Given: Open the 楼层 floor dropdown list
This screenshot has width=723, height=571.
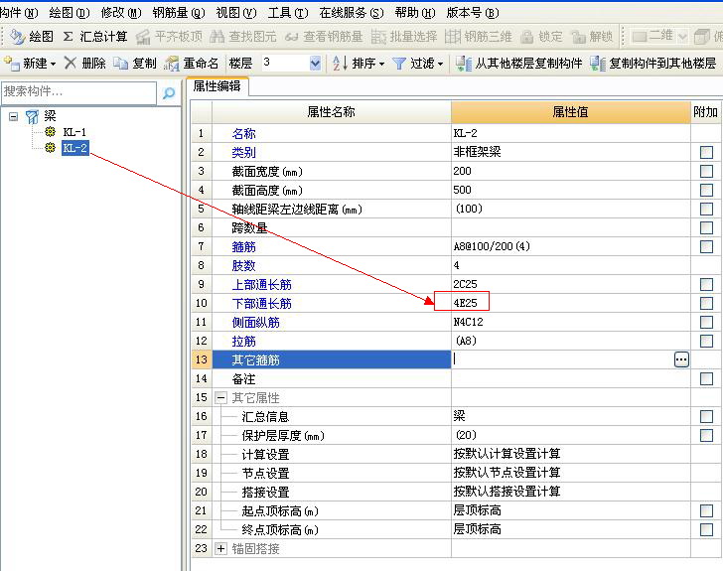Looking at the screenshot, I should 316,63.
